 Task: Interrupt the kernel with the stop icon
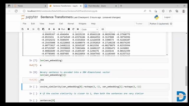pyautogui.click(x=69, y=29)
